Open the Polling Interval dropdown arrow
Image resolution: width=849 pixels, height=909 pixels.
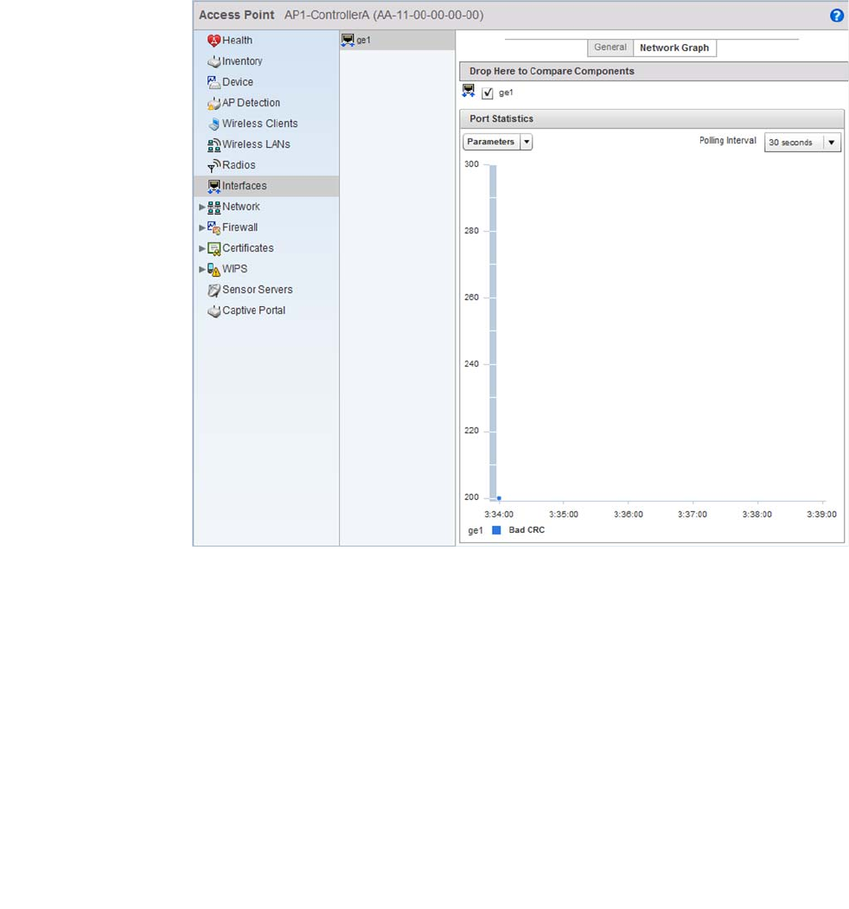832,143
